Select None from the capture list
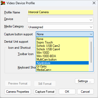This screenshot has width=98, height=98. tap(62, 39)
